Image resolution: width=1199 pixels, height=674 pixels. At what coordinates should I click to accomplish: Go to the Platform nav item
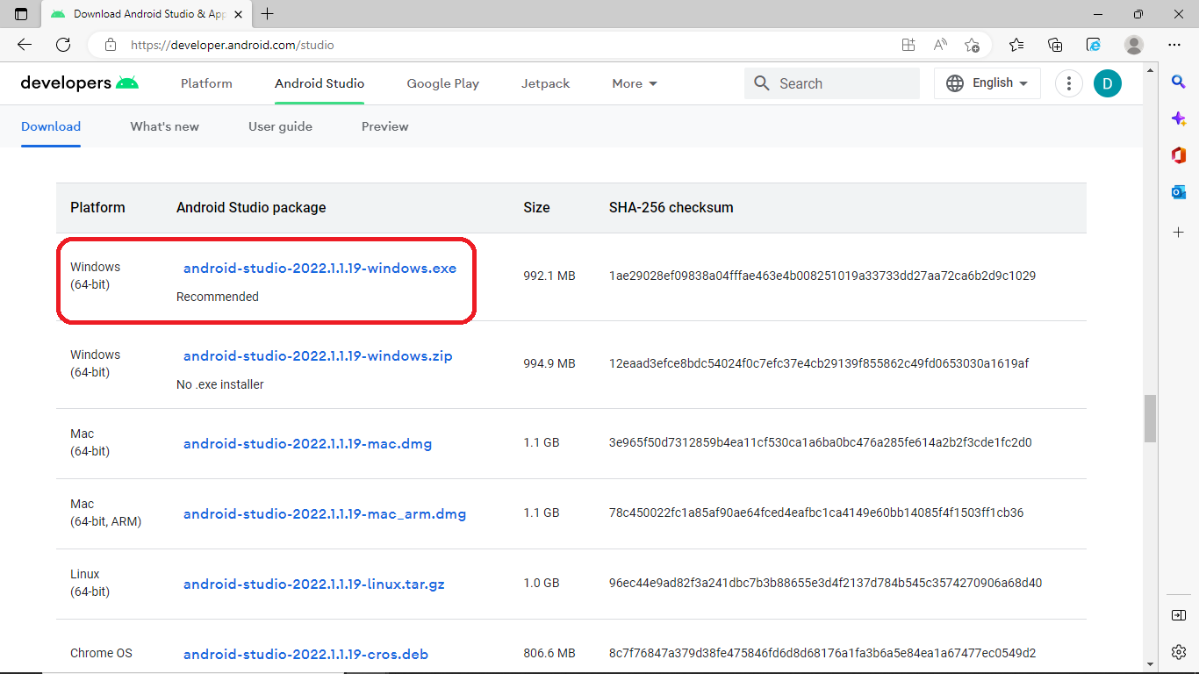[x=206, y=83]
